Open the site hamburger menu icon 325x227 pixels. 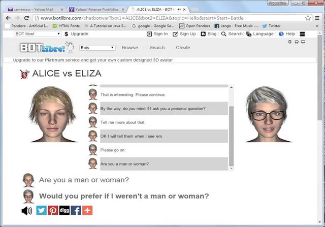[x=303, y=34]
